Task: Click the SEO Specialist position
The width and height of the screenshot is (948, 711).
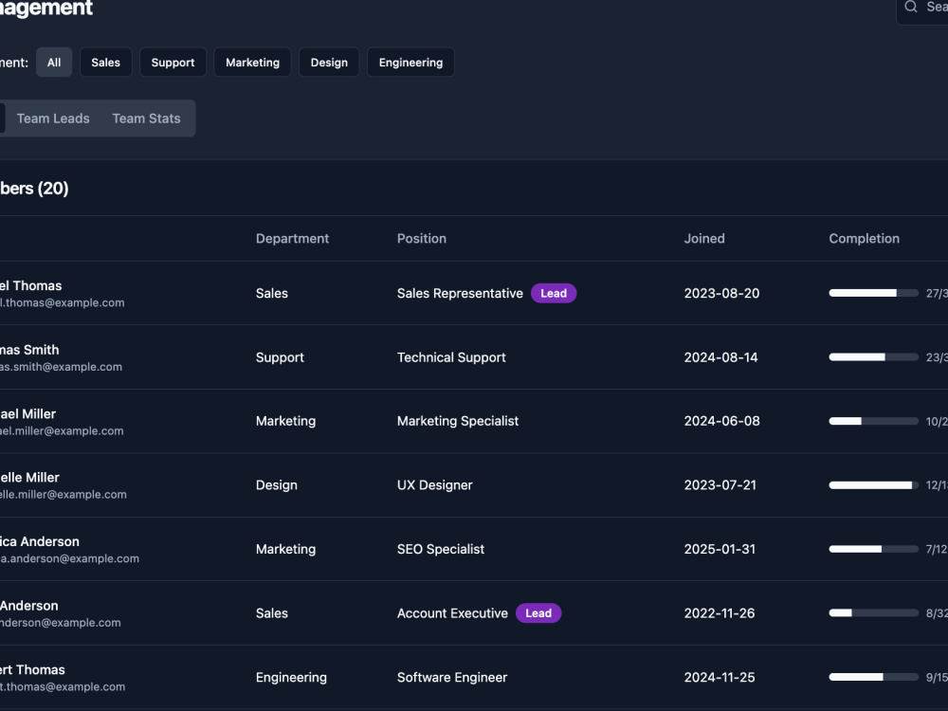Action: [x=440, y=549]
